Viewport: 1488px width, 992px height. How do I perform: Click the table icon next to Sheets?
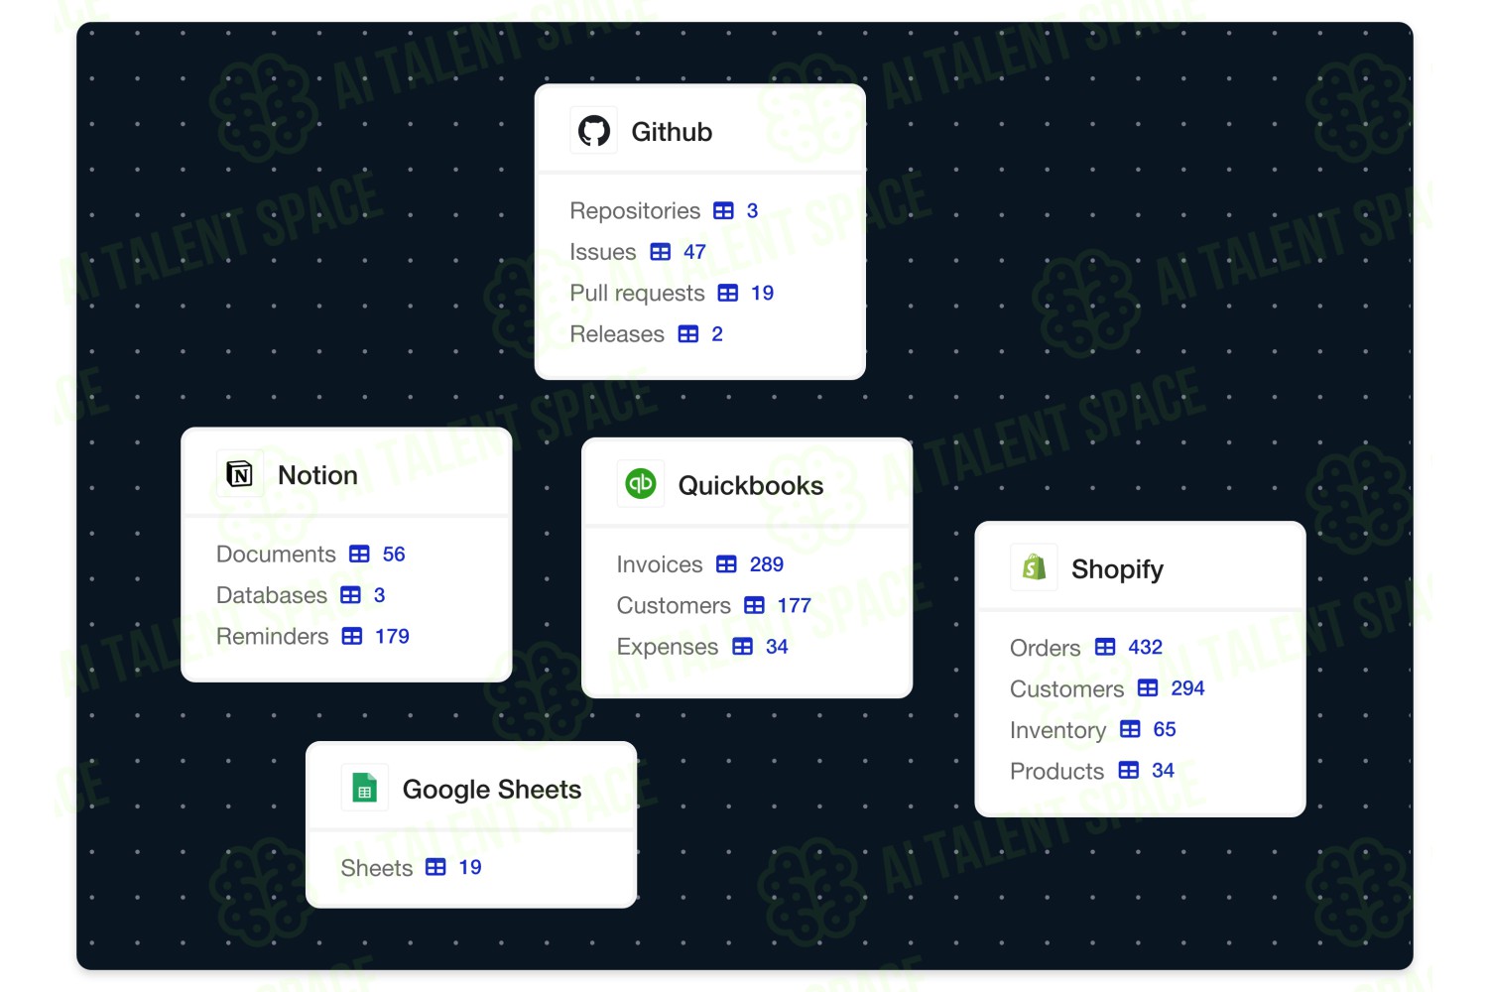[x=435, y=867]
